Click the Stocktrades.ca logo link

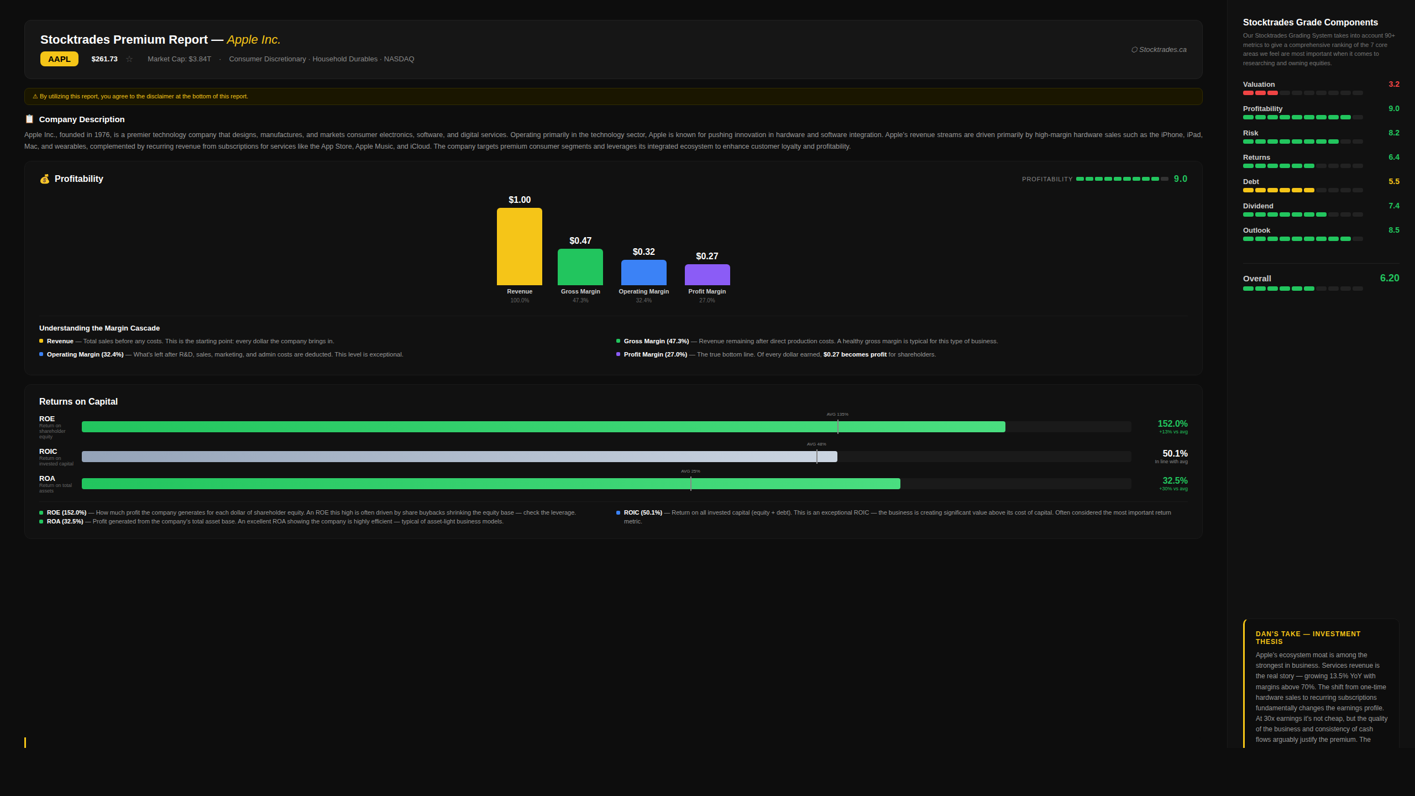[x=1159, y=50]
